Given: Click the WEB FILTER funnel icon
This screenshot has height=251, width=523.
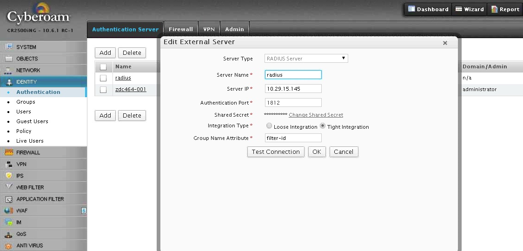Looking at the screenshot, I should pyautogui.click(x=8, y=187).
